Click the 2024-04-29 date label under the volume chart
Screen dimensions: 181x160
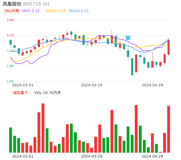pos(153,156)
